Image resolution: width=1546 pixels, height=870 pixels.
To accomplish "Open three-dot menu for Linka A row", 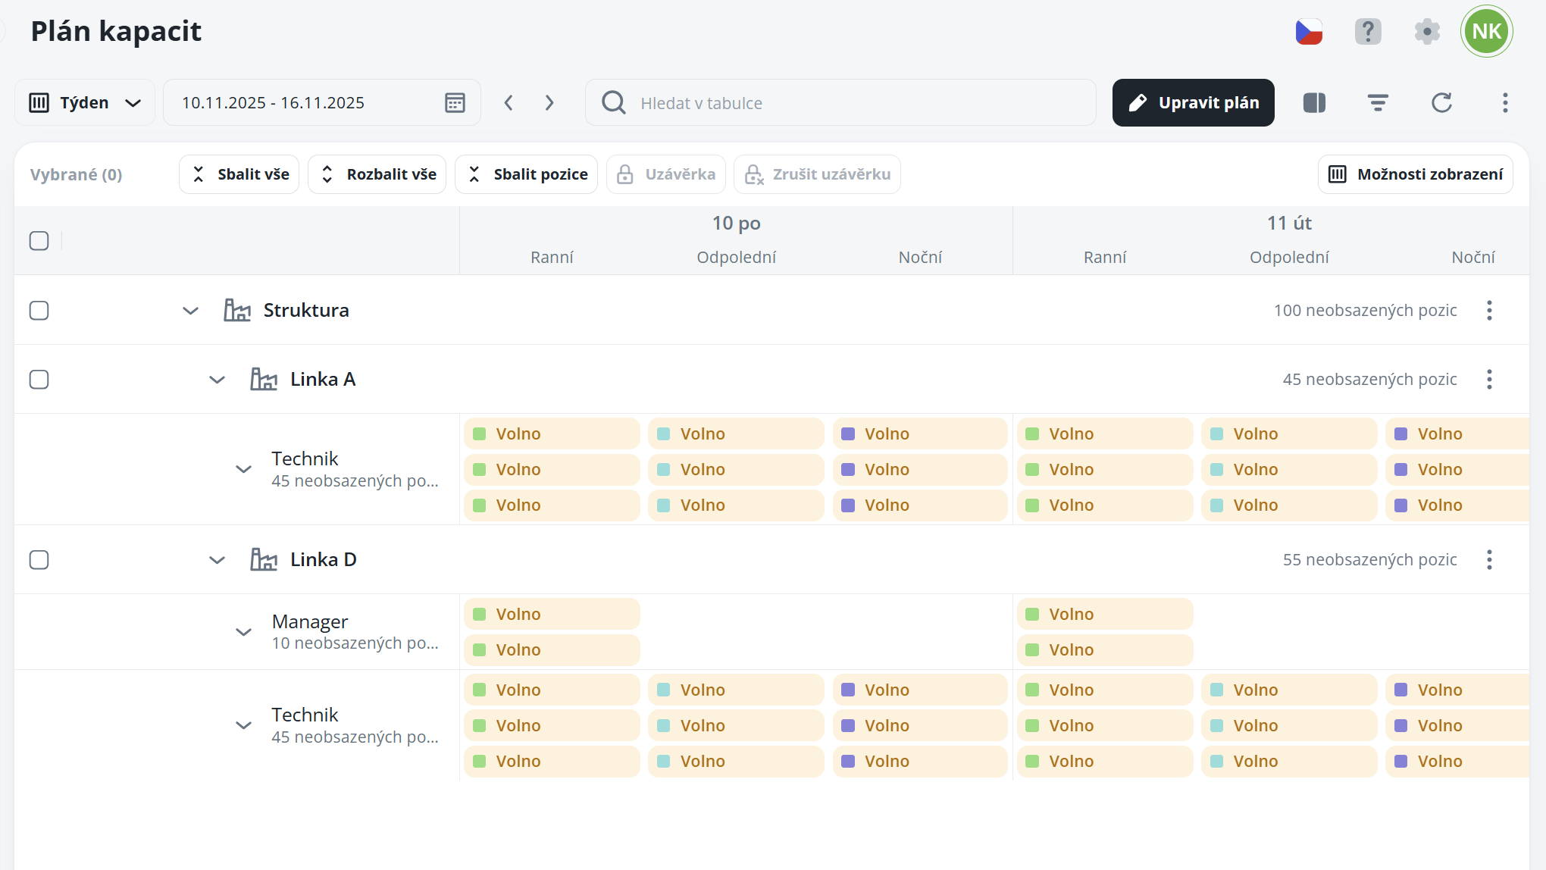I will tap(1489, 380).
